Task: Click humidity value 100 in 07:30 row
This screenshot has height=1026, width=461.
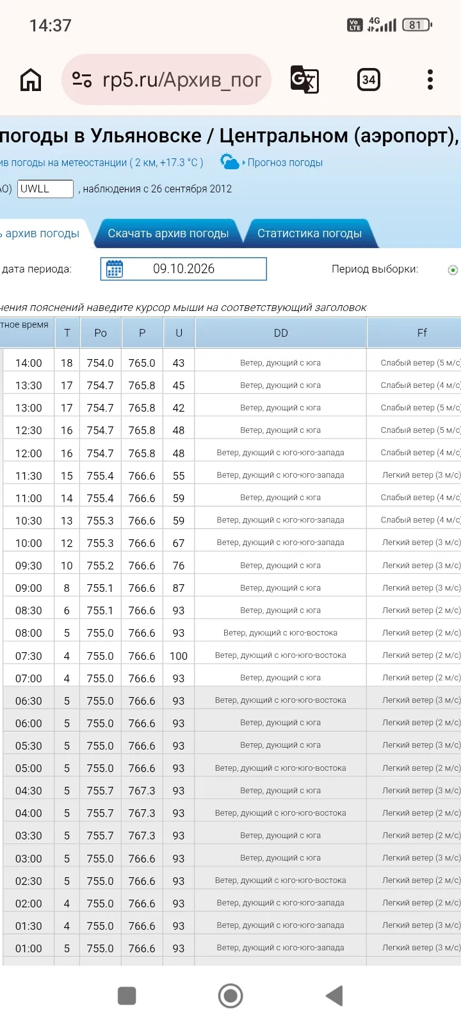Action: (179, 656)
